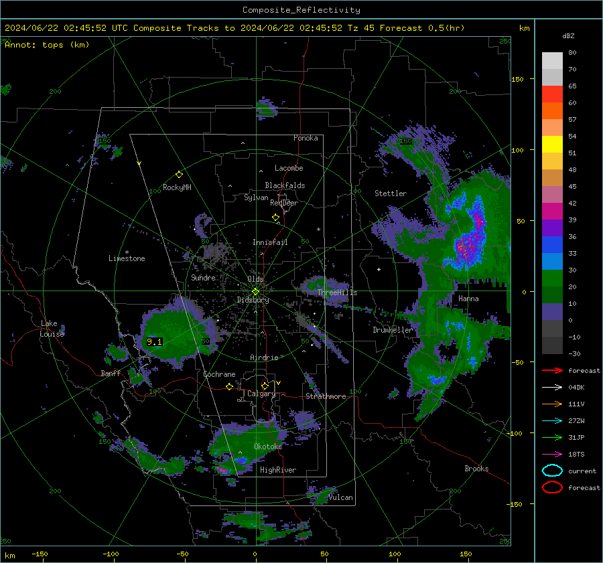Click yellow diamond marker above Calgary
This screenshot has width=603, height=563.
[x=265, y=386]
